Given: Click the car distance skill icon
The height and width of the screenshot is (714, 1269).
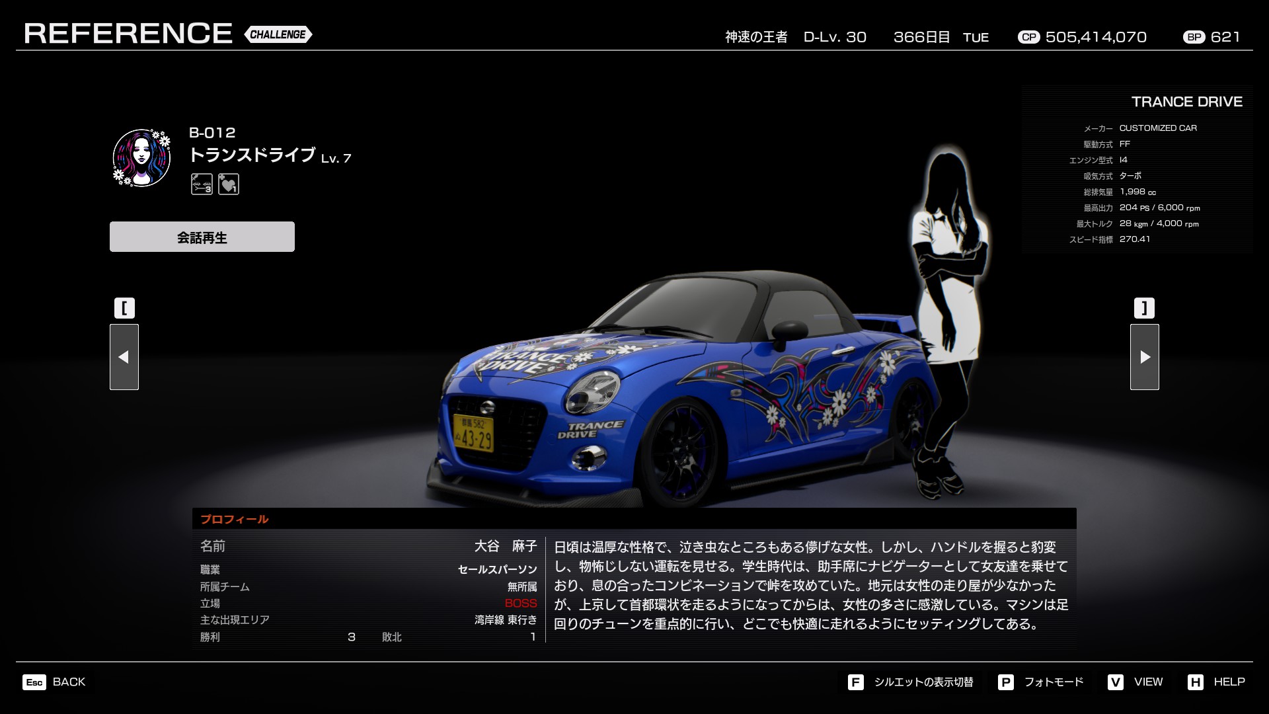Looking at the screenshot, I should click(x=202, y=184).
